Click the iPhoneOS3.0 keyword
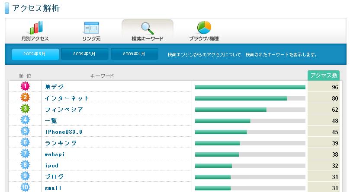The image size is (350, 192). coord(63,132)
